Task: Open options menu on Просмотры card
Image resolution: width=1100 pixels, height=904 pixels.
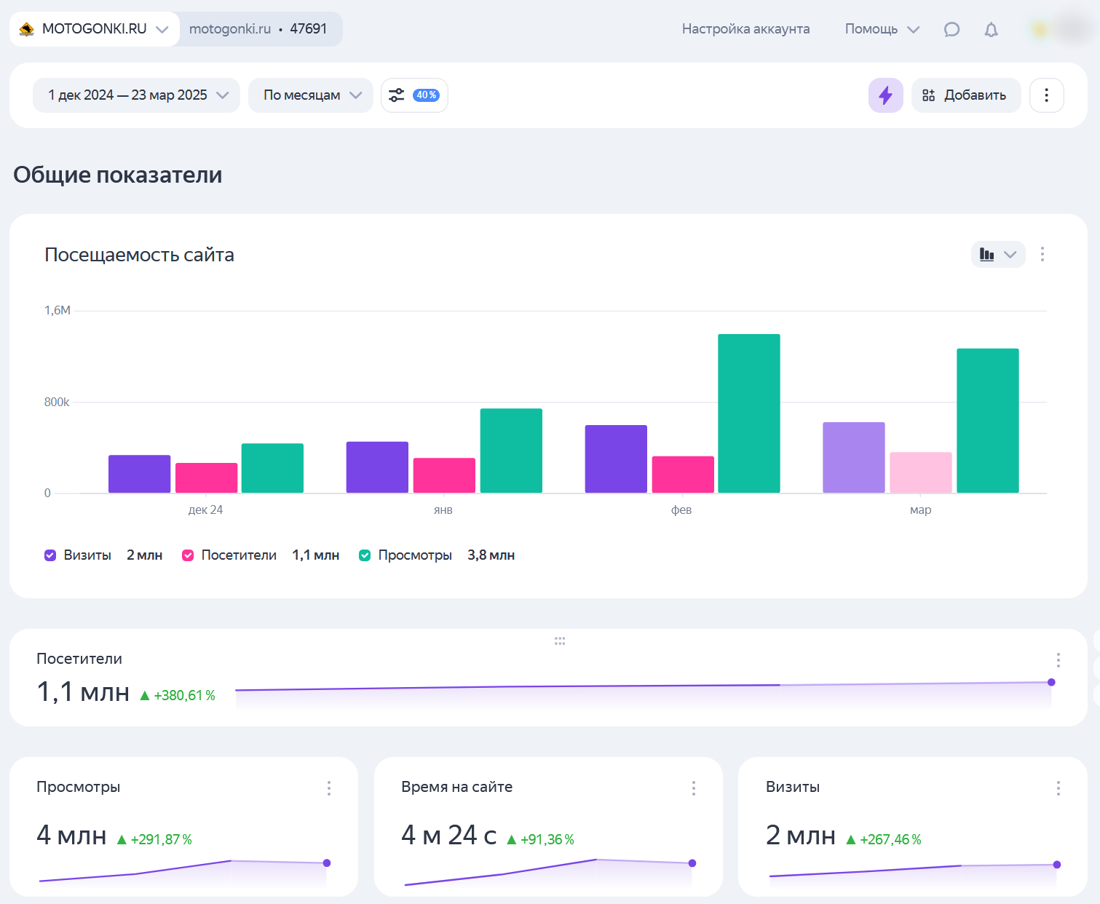Action: point(329,788)
